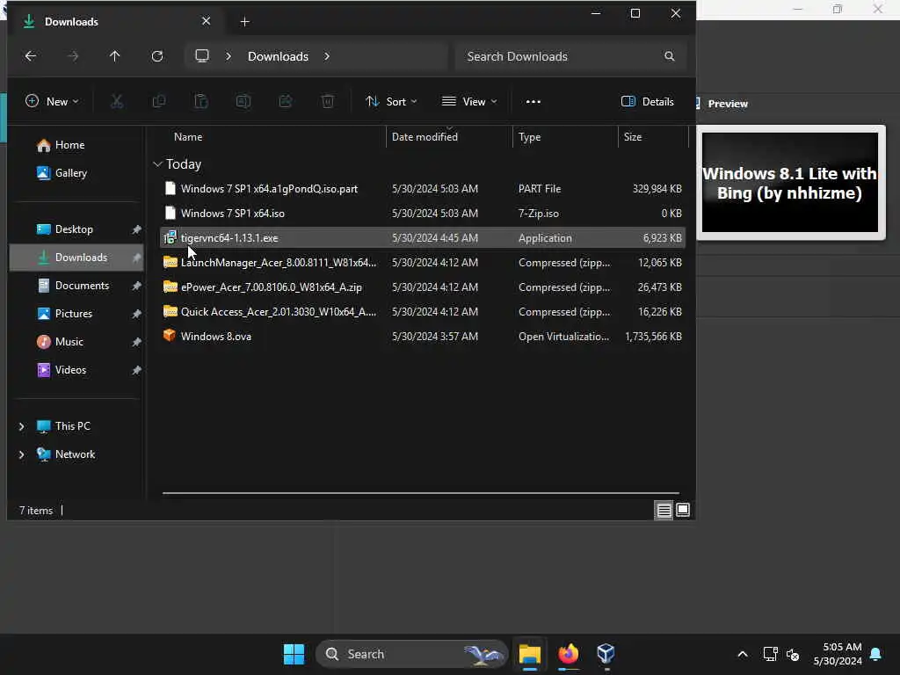Expand This PC in navigation pane
This screenshot has height=675, width=900.
pos(22,426)
